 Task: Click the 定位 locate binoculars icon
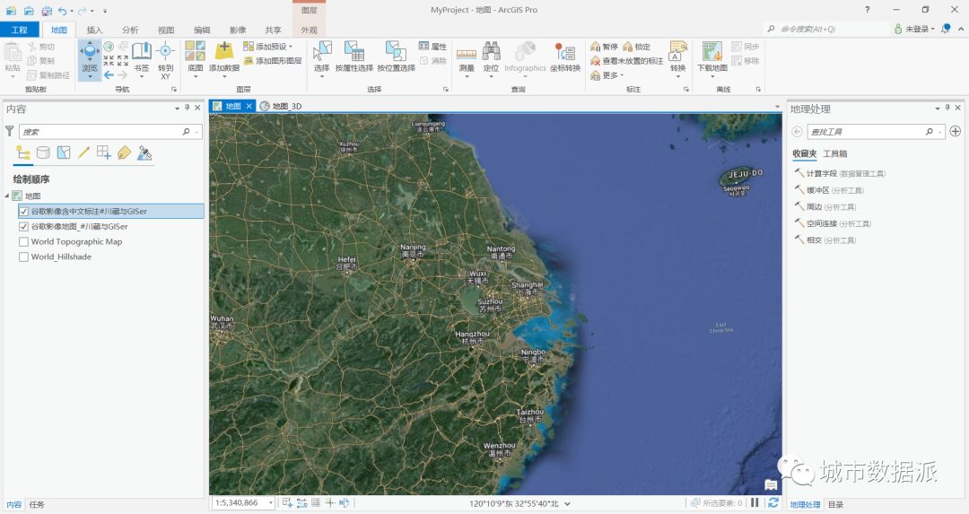[492, 50]
